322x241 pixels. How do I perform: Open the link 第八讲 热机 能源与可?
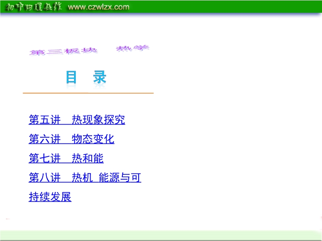click(x=85, y=178)
